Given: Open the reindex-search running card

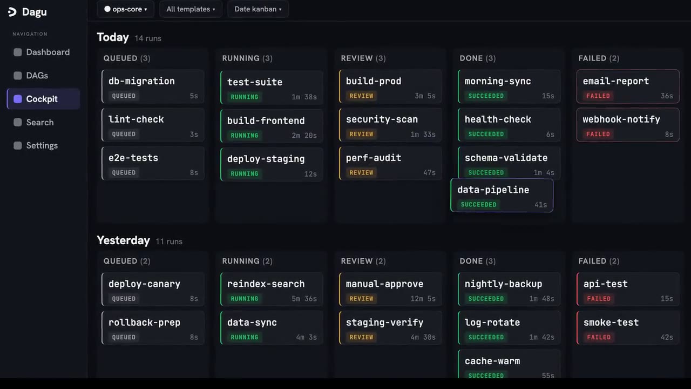Looking at the screenshot, I should [x=272, y=289].
